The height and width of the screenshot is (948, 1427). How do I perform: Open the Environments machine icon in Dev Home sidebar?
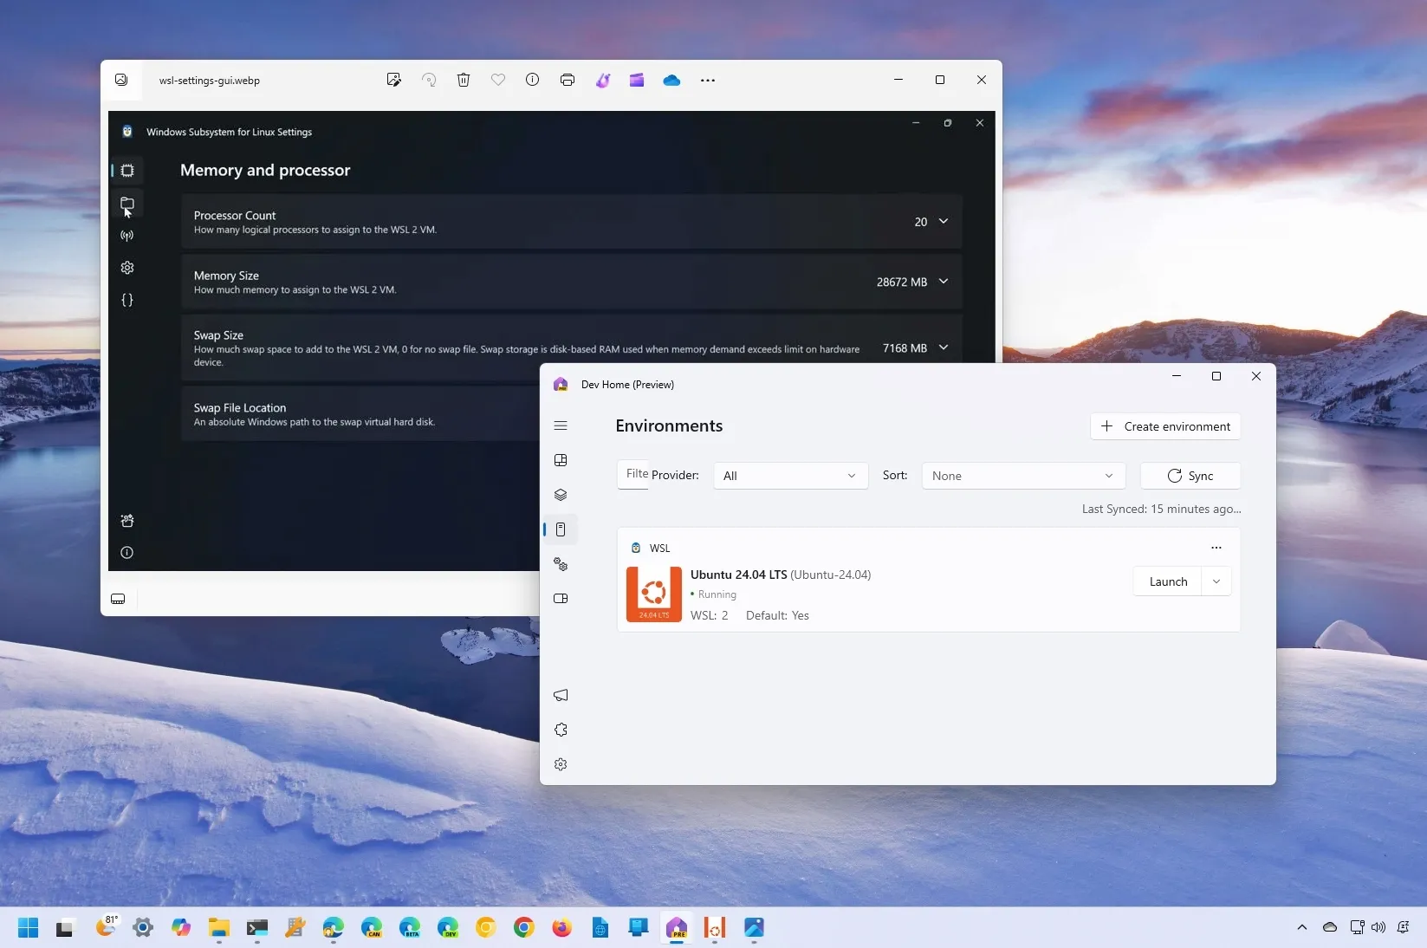click(561, 529)
